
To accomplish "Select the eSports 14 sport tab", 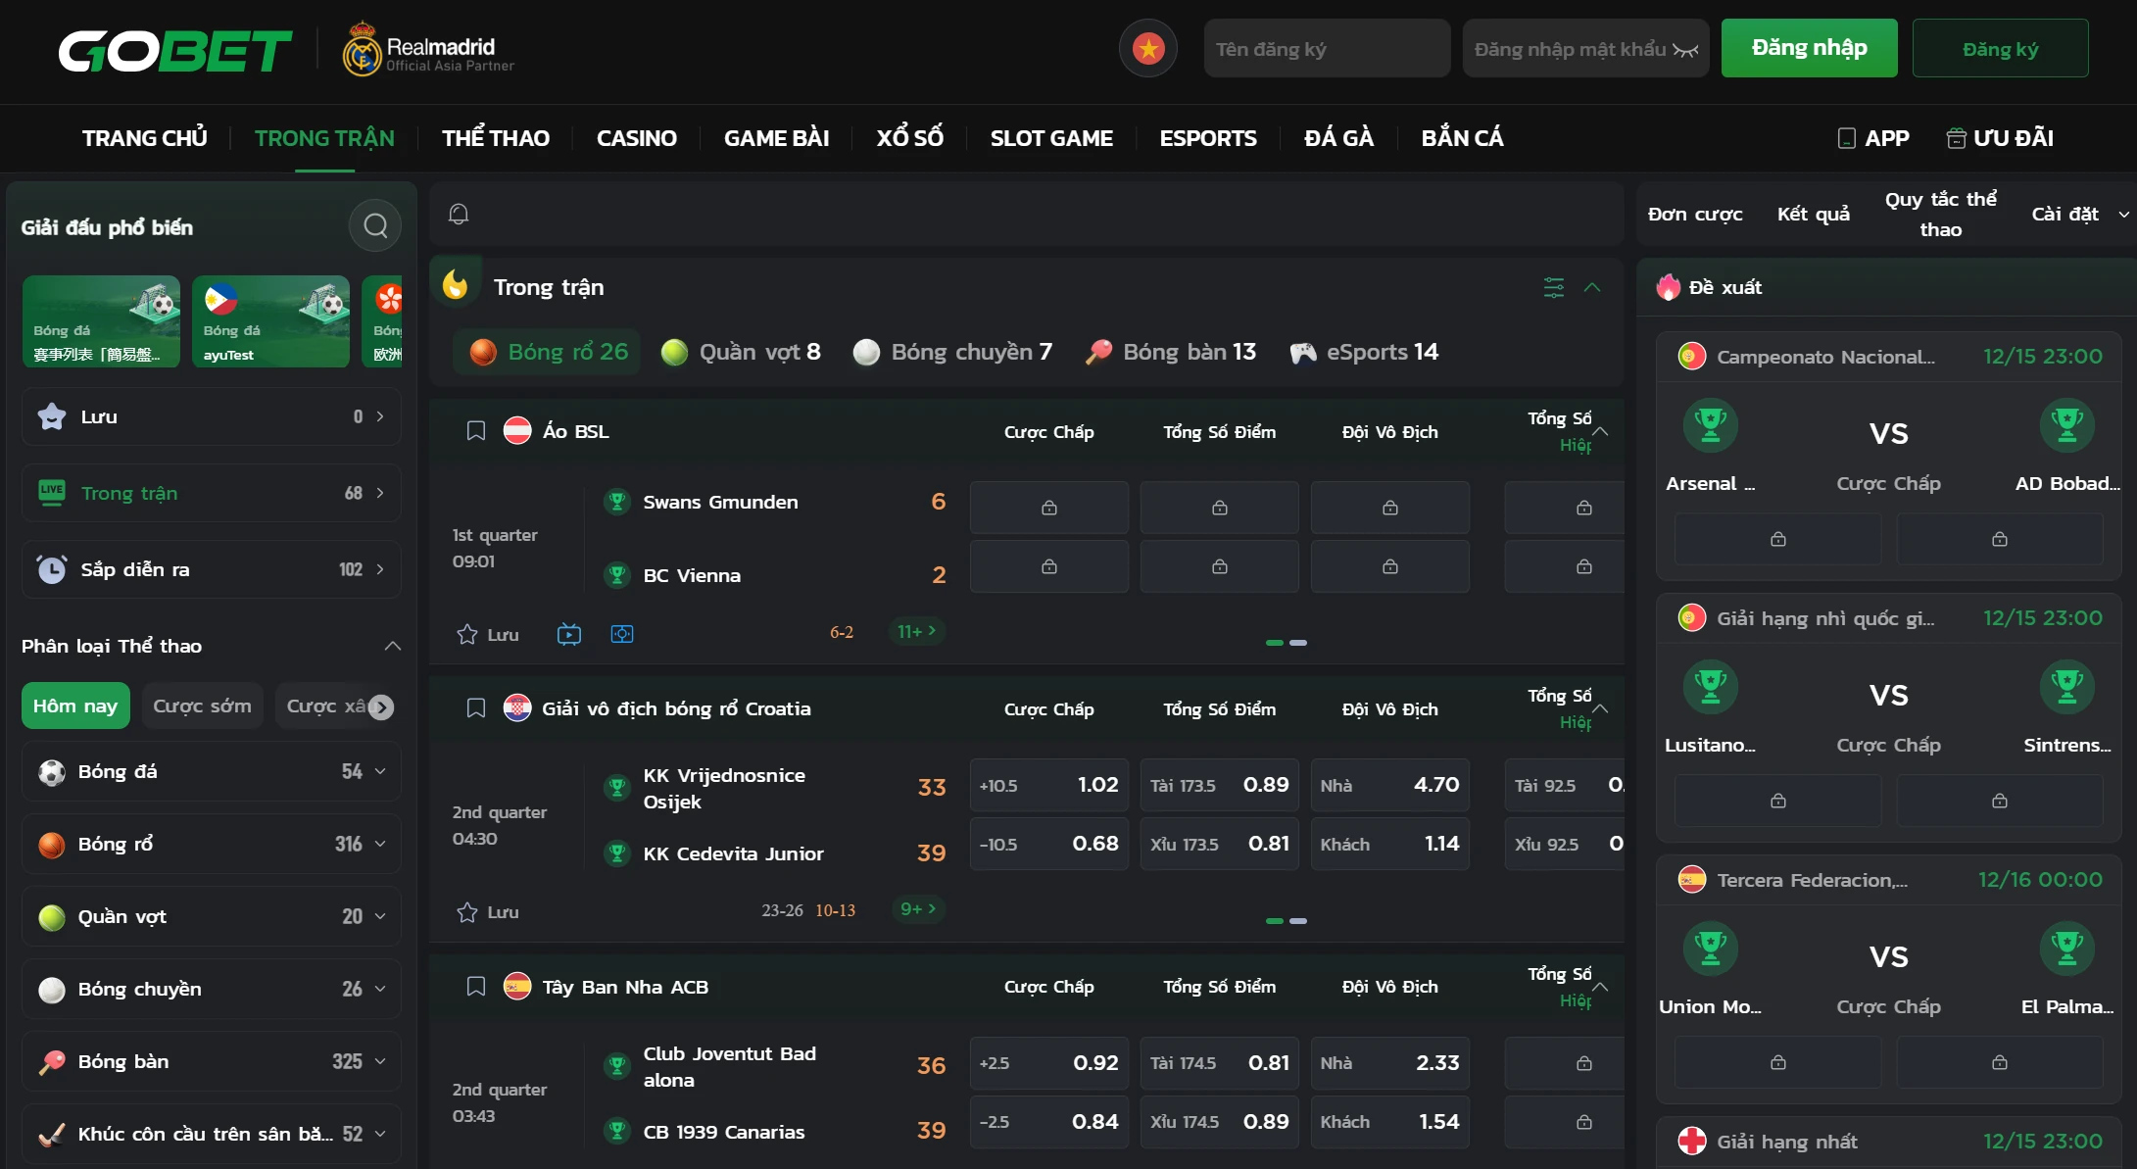I will click(1364, 352).
